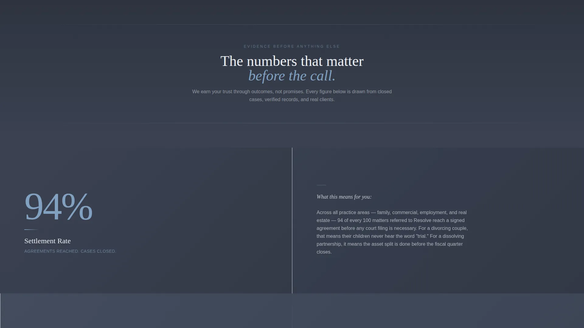Select the 'Settlement Rate' label

coord(47,241)
